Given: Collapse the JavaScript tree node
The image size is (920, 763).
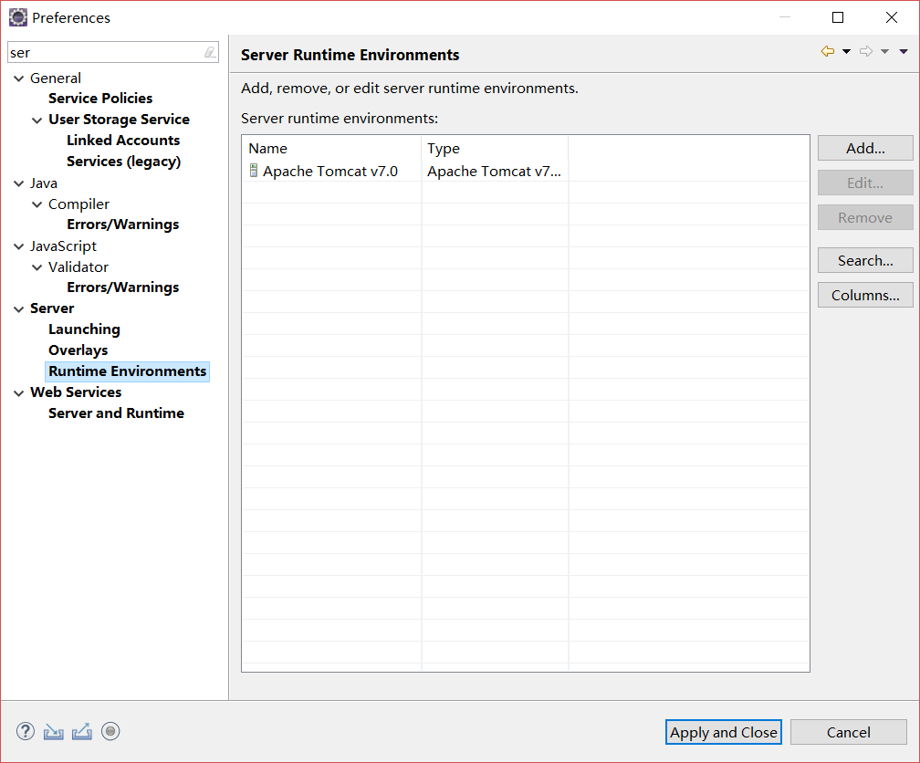Looking at the screenshot, I should pyautogui.click(x=19, y=246).
